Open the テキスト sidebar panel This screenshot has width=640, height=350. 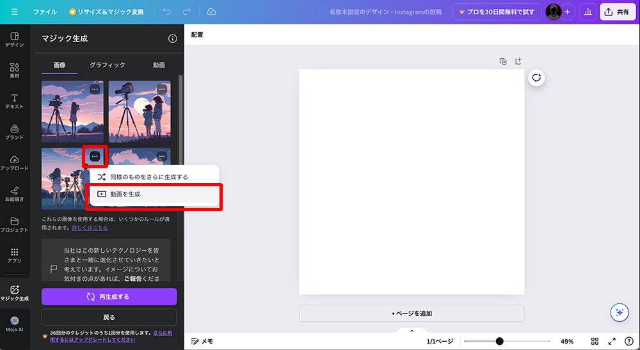15,101
